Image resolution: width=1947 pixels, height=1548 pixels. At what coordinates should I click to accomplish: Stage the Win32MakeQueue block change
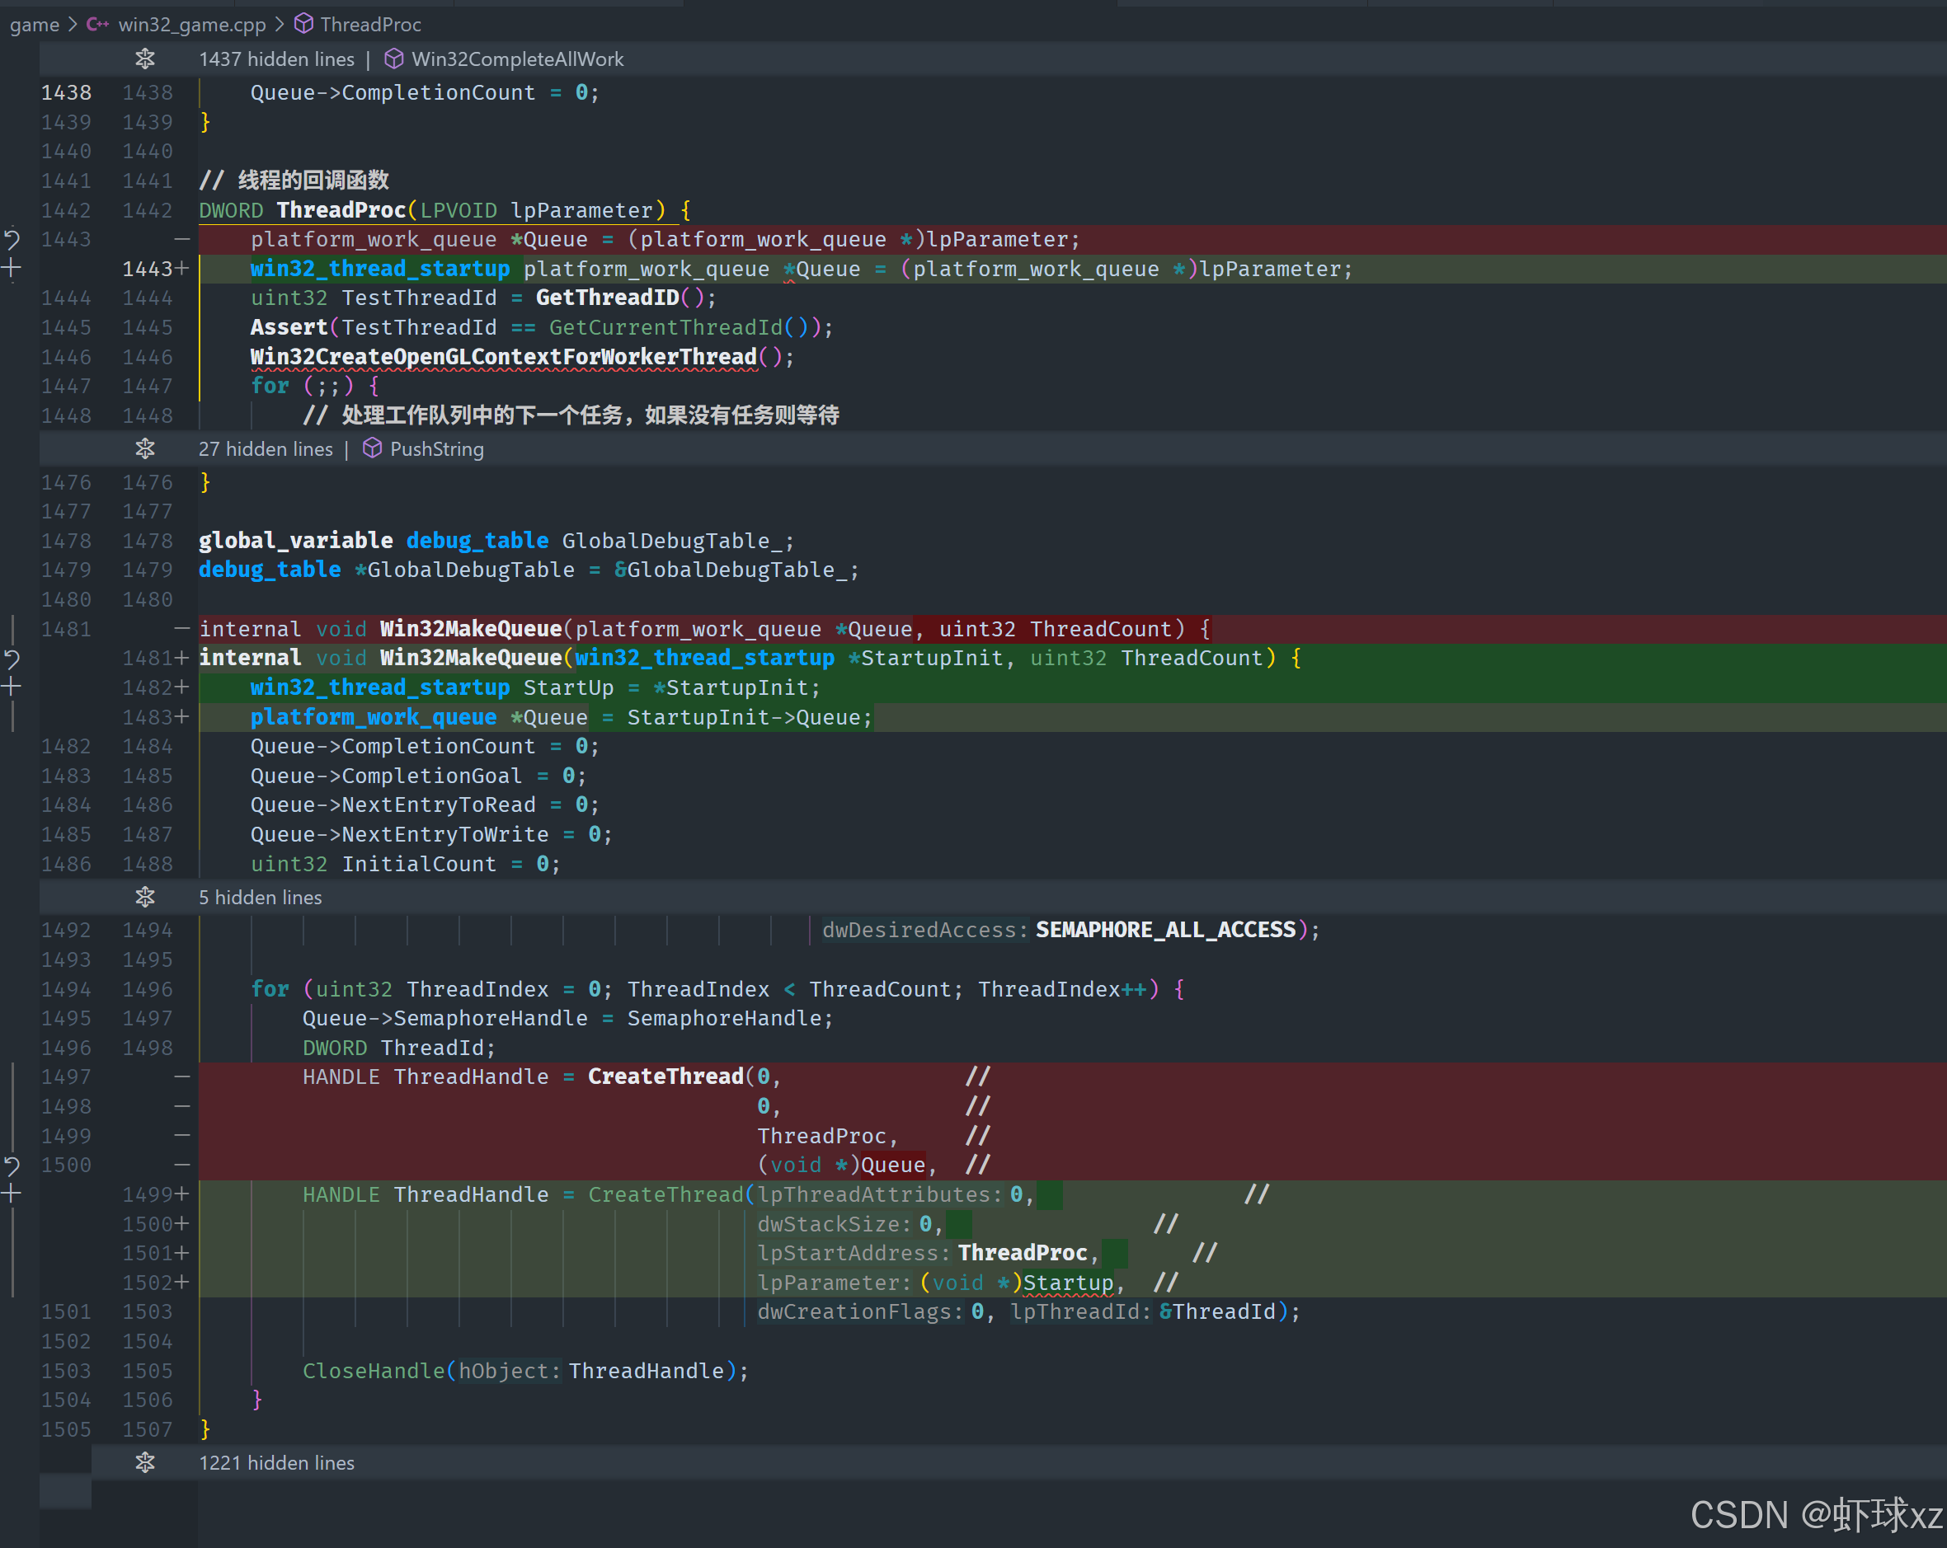tap(12, 687)
